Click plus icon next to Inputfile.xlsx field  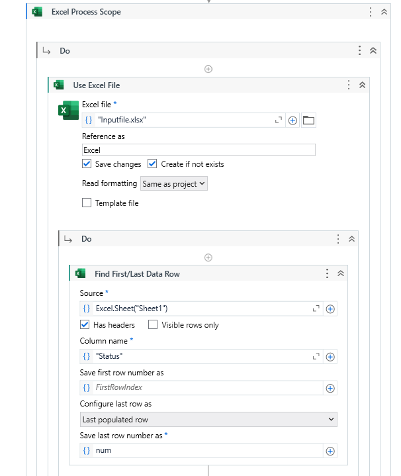coord(292,120)
